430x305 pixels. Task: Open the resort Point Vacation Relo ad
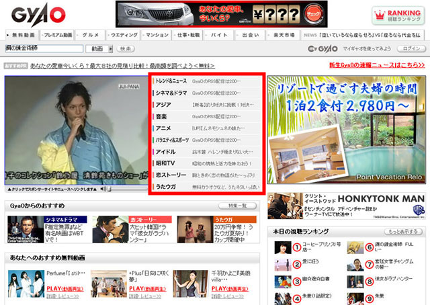(347, 130)
